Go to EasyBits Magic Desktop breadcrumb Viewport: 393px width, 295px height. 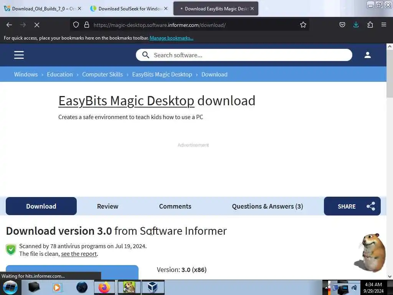point(162,74)
